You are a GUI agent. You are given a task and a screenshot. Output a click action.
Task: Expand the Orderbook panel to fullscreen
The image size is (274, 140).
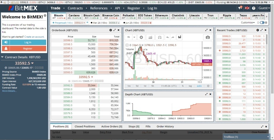pos(115,30)
